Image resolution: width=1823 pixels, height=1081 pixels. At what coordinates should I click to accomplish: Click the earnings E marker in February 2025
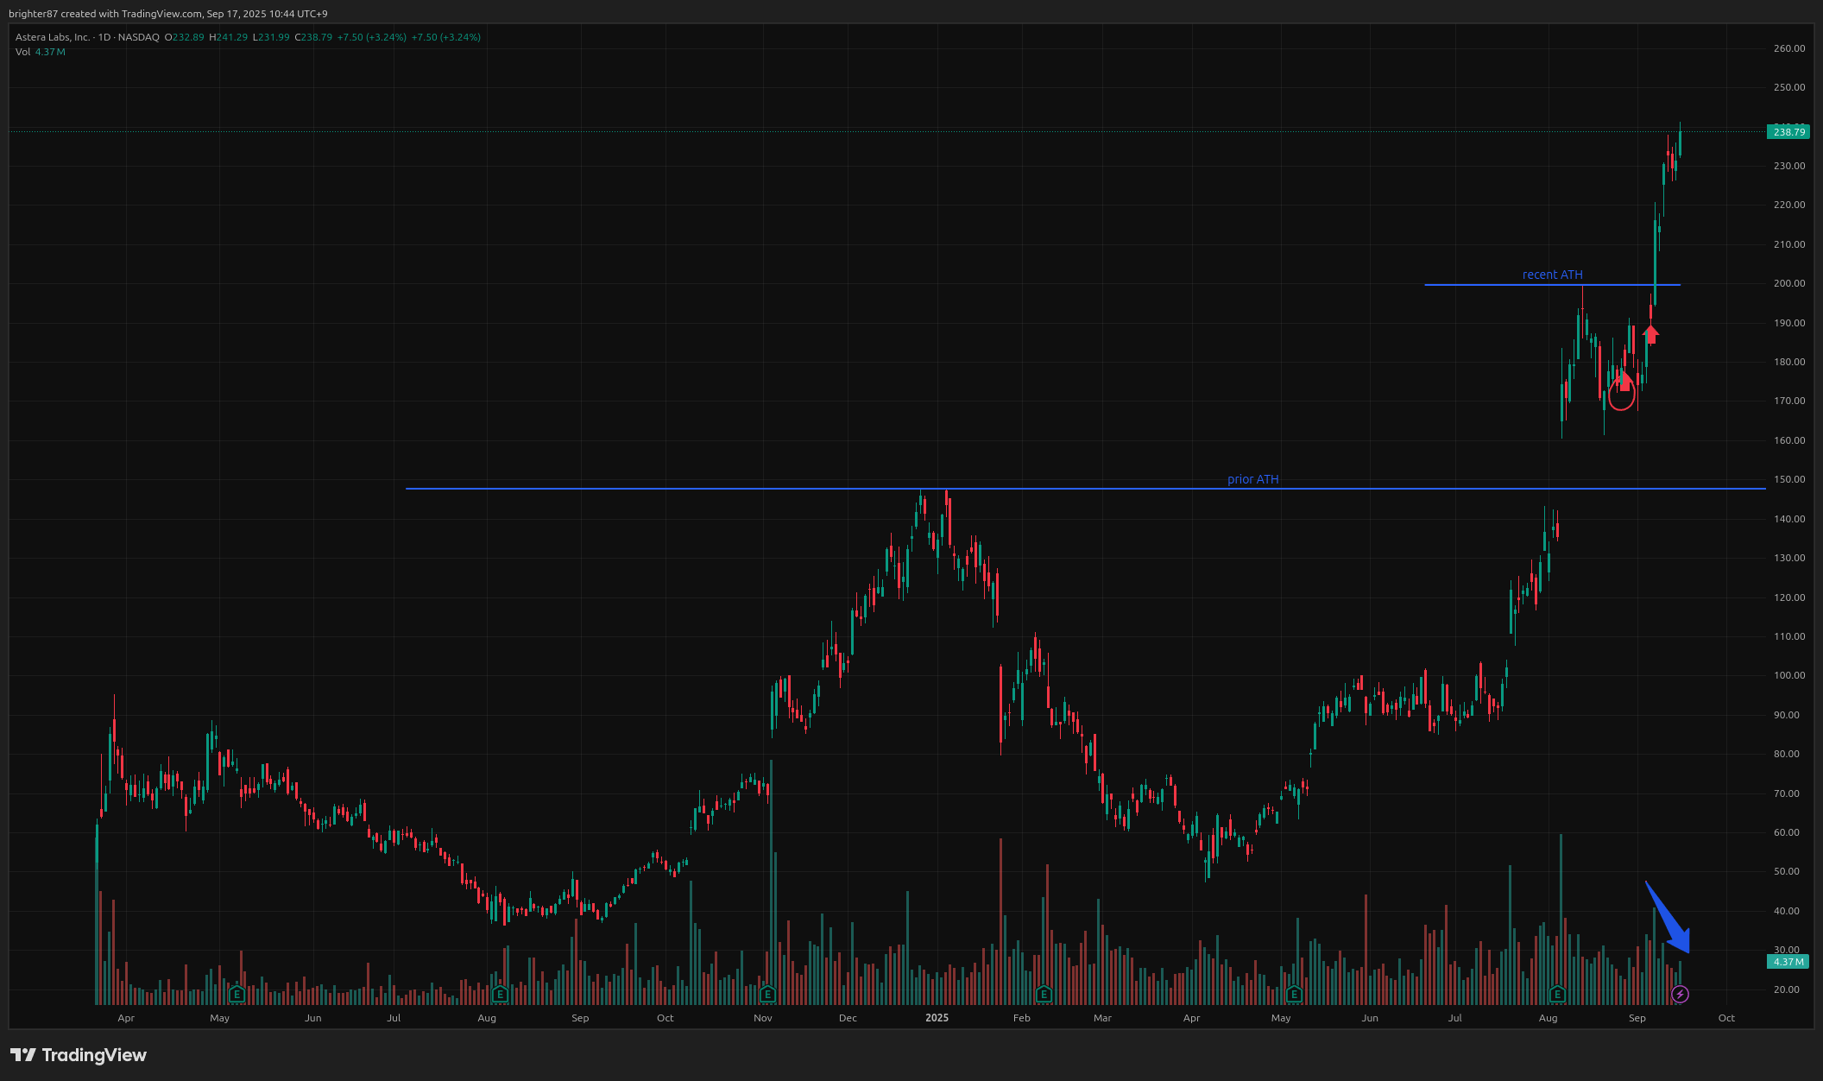click(1044, 995)
